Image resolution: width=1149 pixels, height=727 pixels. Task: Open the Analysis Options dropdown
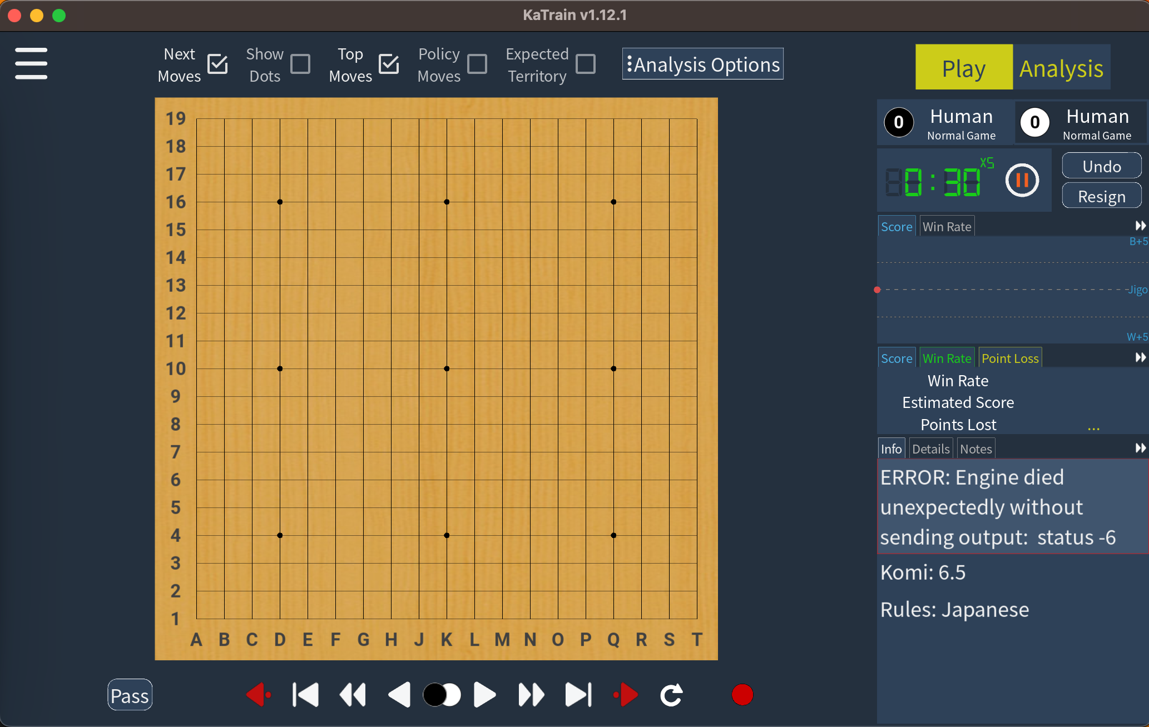click(x=702, y=64)
